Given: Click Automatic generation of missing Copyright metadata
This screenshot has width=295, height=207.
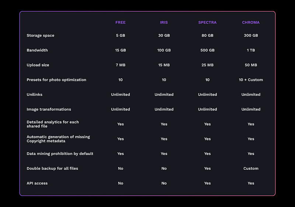Looking at the screenshot, I should click(x=58, y=139).
